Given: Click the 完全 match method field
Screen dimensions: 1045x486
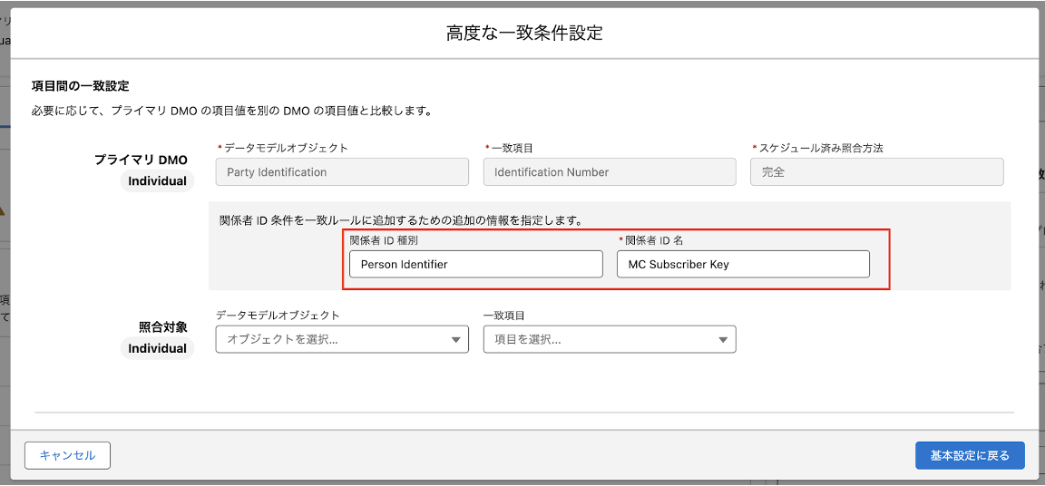Looking at the screenshot, I should pos(876,172).
